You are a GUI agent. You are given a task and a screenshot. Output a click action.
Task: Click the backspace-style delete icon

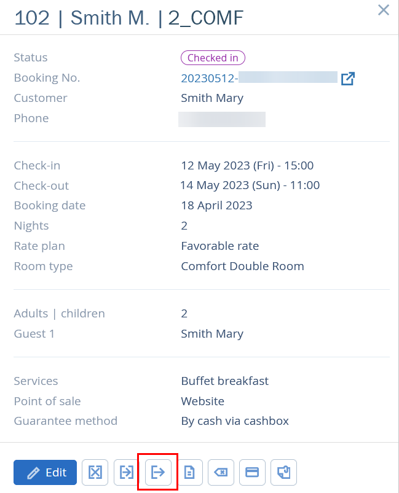(x=221, y=472)
